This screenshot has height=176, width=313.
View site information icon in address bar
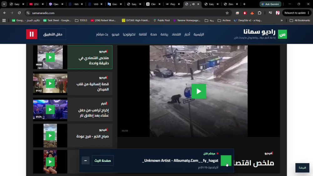pyautogui.click(x=28, y=13)
